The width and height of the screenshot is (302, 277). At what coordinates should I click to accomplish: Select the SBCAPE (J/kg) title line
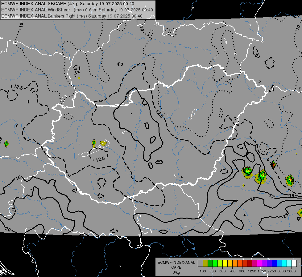coord(68,4)
